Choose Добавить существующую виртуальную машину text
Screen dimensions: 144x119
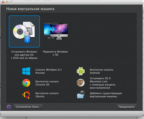106,95
